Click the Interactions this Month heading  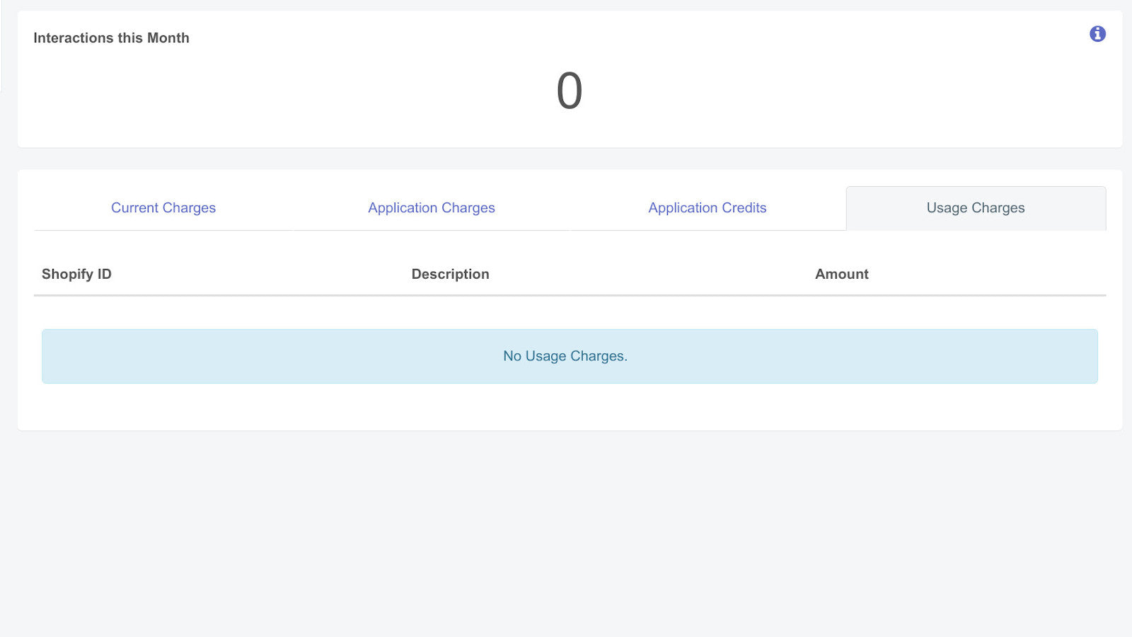111,38
